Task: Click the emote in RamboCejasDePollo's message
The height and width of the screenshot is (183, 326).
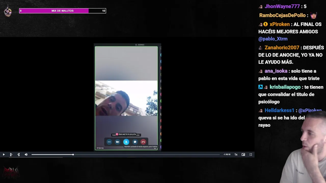Action: pos(314,15)
